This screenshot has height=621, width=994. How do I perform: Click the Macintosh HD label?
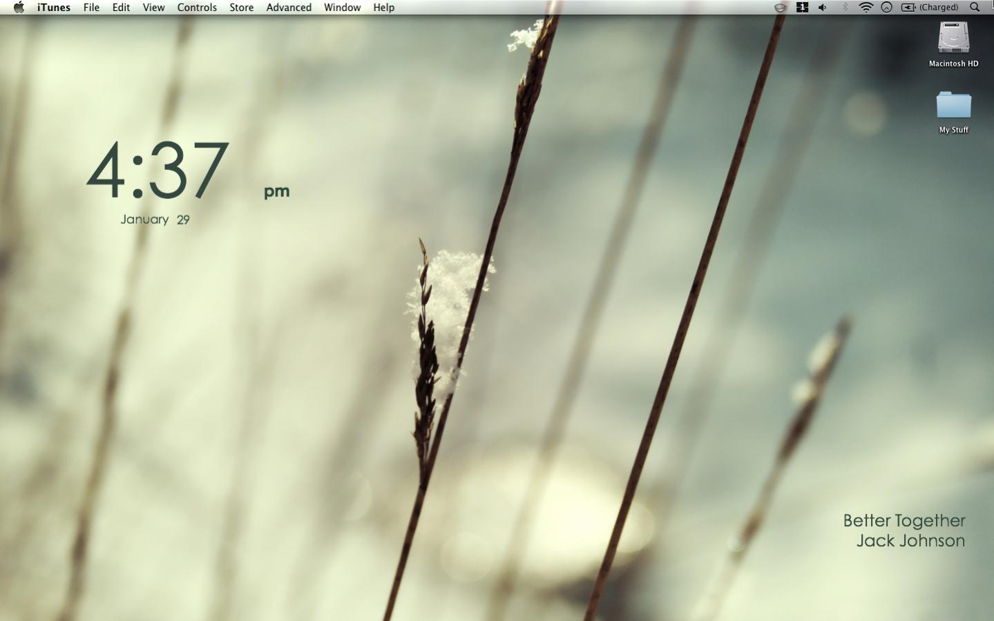[x=953, y=64]
